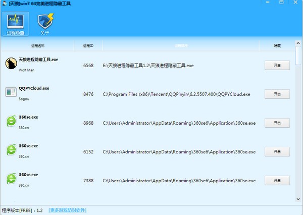
Task: Click the QQPYCloud.exe process icon
Action: click(x=11, y=92)
